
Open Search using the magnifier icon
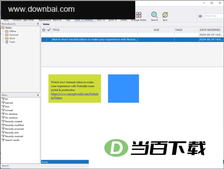click(154, 15)
